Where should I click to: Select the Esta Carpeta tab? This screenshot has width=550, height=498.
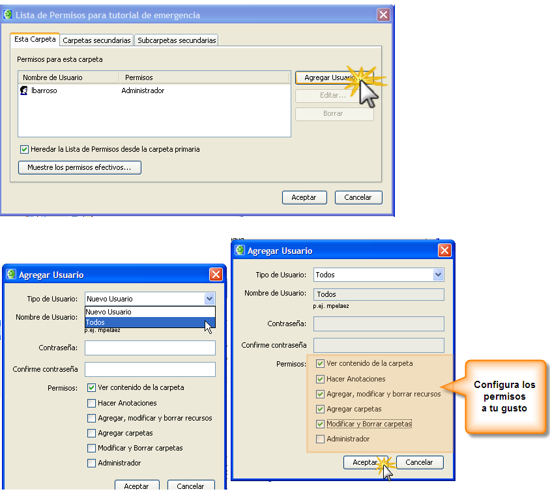35,39
